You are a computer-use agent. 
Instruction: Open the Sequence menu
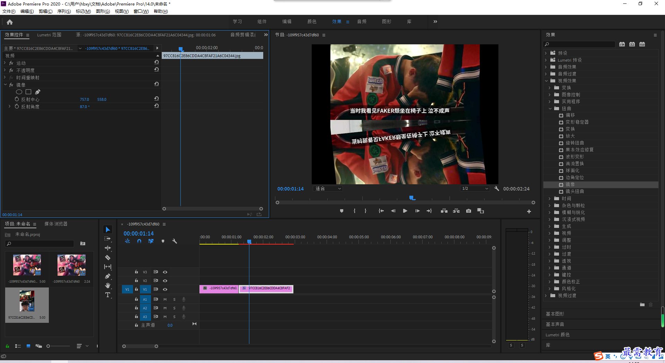pyautogui.click(x=64, y=11)
